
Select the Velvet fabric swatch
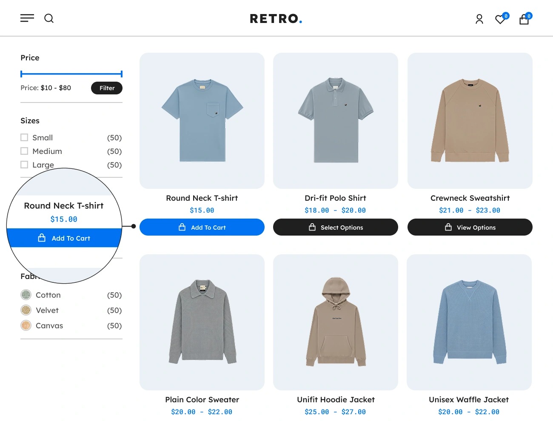pyautogui.click(x=26, y=310)
